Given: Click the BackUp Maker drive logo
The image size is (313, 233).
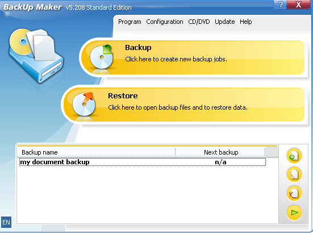Looking at the screenshot, I should [36, 55].
